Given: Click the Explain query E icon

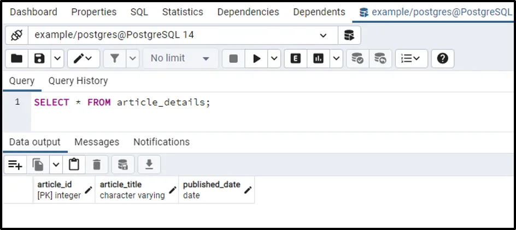Looking at the screenshot, I should (x=296, y=58).
